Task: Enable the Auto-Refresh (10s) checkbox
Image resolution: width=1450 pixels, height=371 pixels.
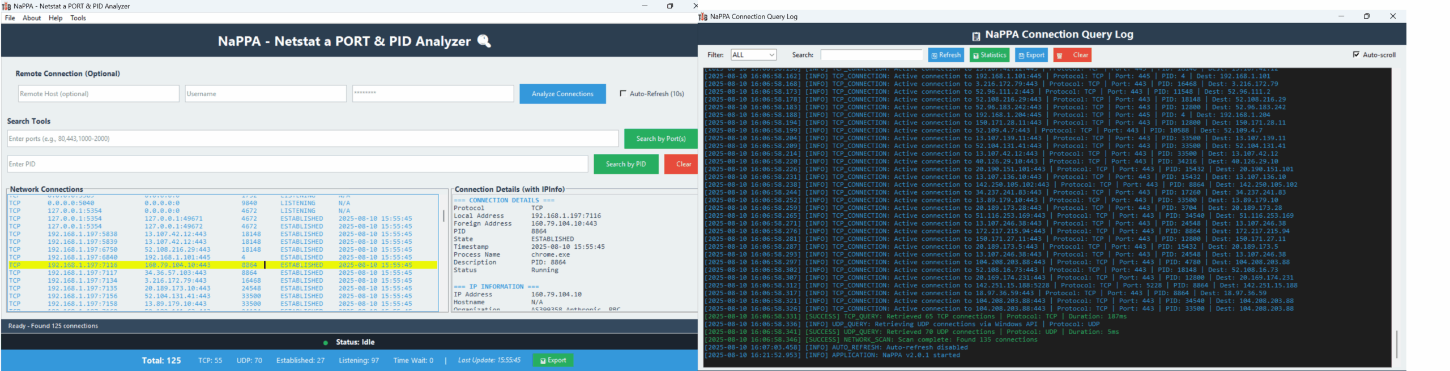Action: click(x=623, y=93)
